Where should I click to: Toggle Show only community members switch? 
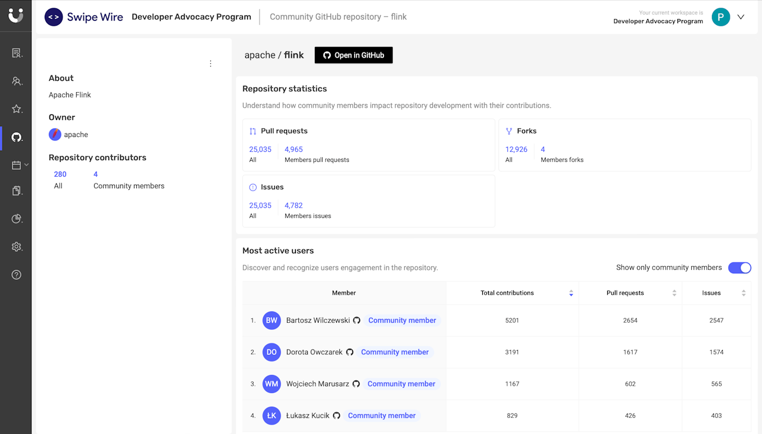coord(739,268)
